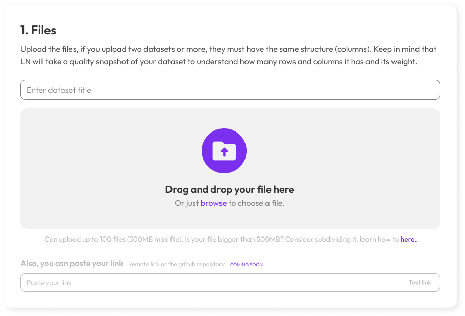Focus the 'Enter dataset title' field

coord(230,89)
